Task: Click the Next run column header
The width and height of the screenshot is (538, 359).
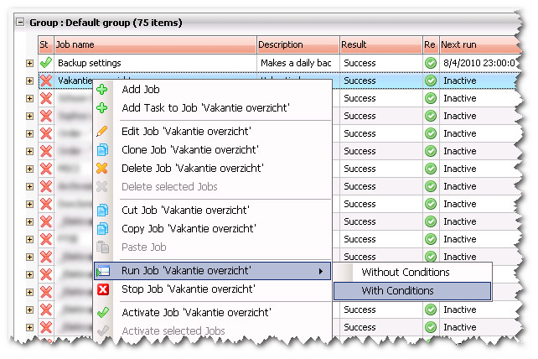Action: click(x=473, y=44)
